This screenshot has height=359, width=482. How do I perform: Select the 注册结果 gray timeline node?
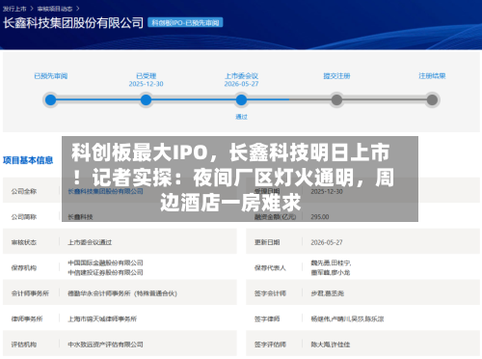(x=432, y=100)
